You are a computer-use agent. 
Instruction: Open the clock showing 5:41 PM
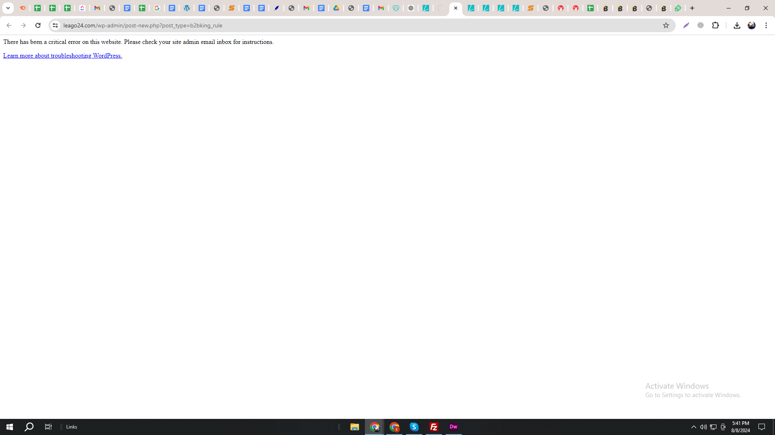pyautogui.click(x=741, y=427)
